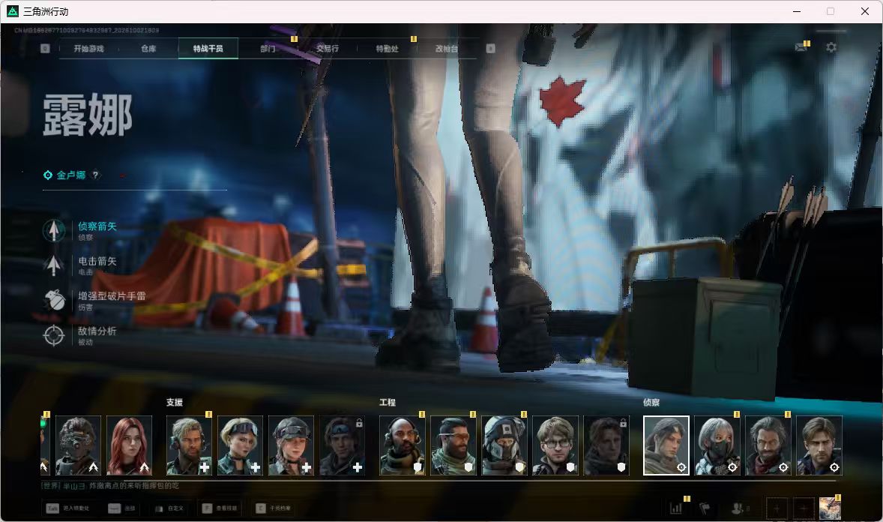The height and width of the screenshot is (522, 883).
Task: Click the question mark beside 金卢娜
Action: (x=96, y=175)
